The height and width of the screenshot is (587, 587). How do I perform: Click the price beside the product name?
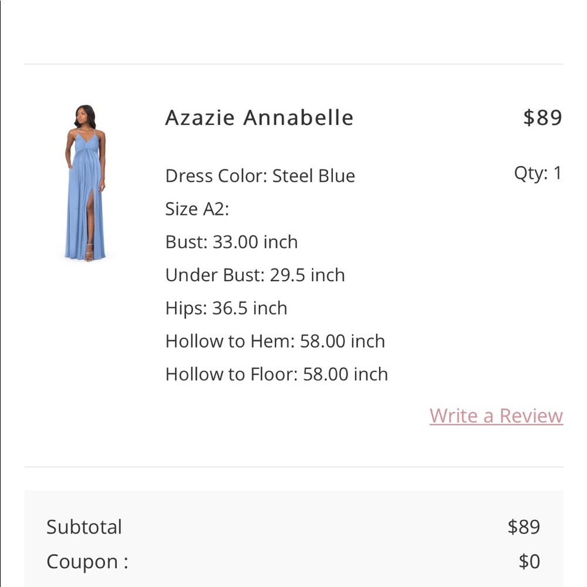tap(542, 117)
